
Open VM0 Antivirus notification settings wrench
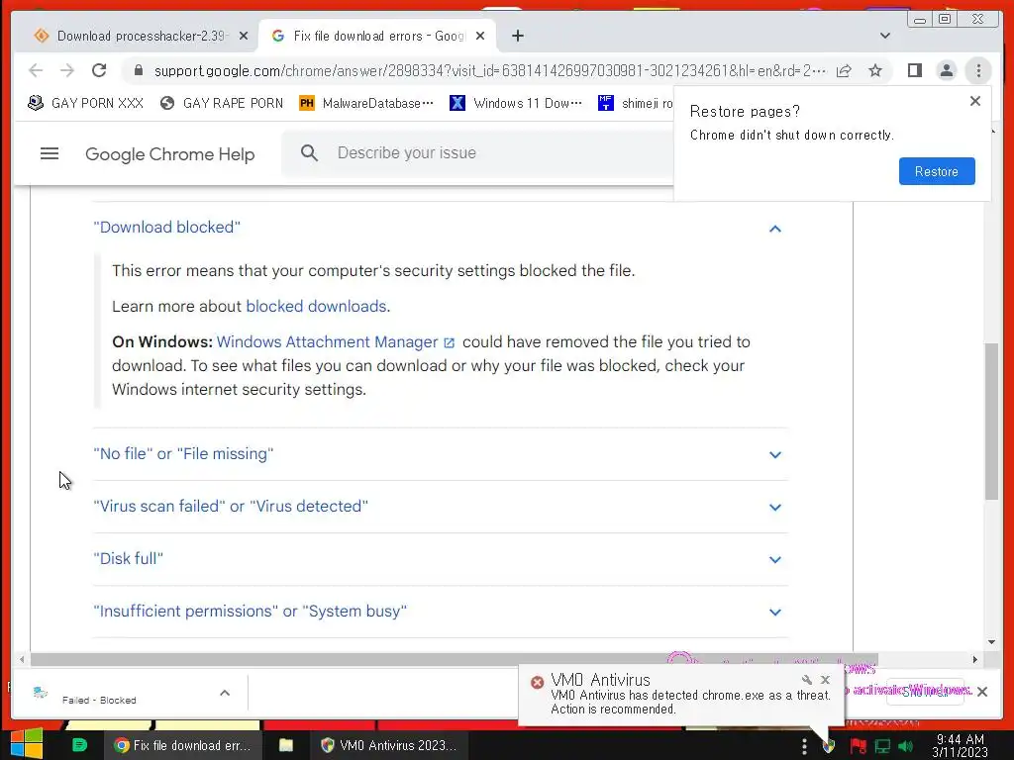coord(806,680)
